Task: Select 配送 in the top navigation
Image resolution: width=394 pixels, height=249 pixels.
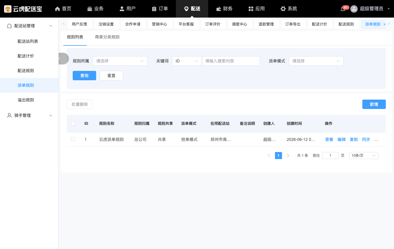Action: (x=192, y=9)
